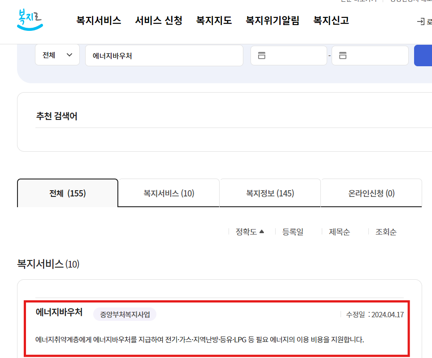Click the 에너지취약계층에게 description text

pos(200,340)
